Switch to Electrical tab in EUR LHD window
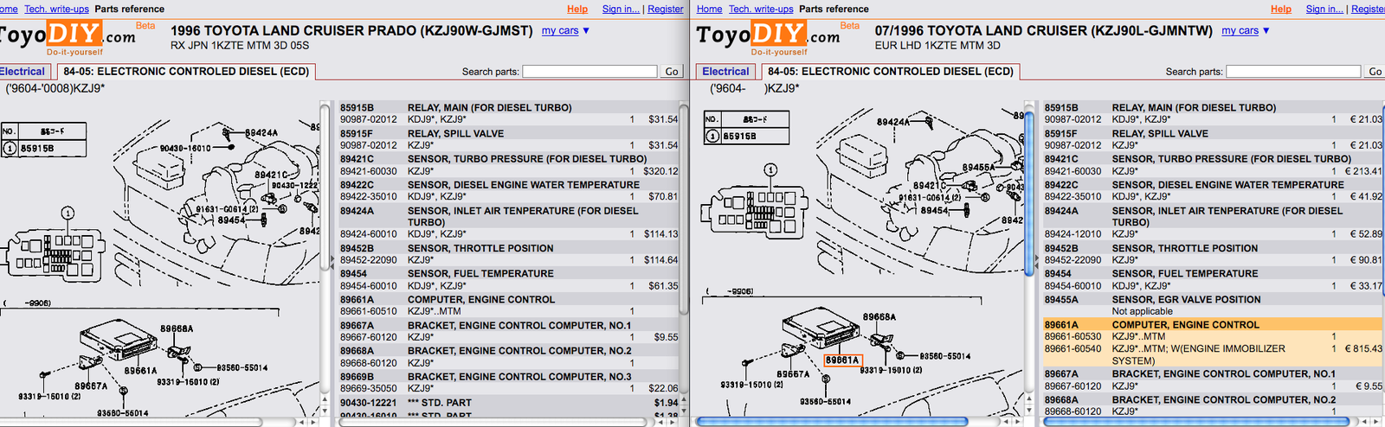This screenshot has height=427, width=1385. point(725,72)
